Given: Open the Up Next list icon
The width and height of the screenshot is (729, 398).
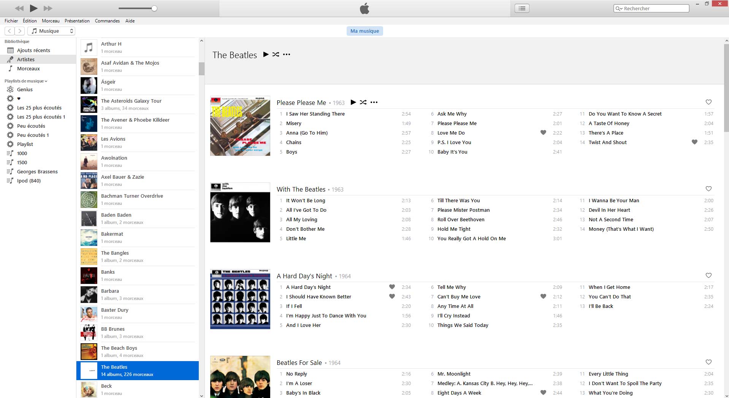Looking at the screenshot, I should click(522, 8).
